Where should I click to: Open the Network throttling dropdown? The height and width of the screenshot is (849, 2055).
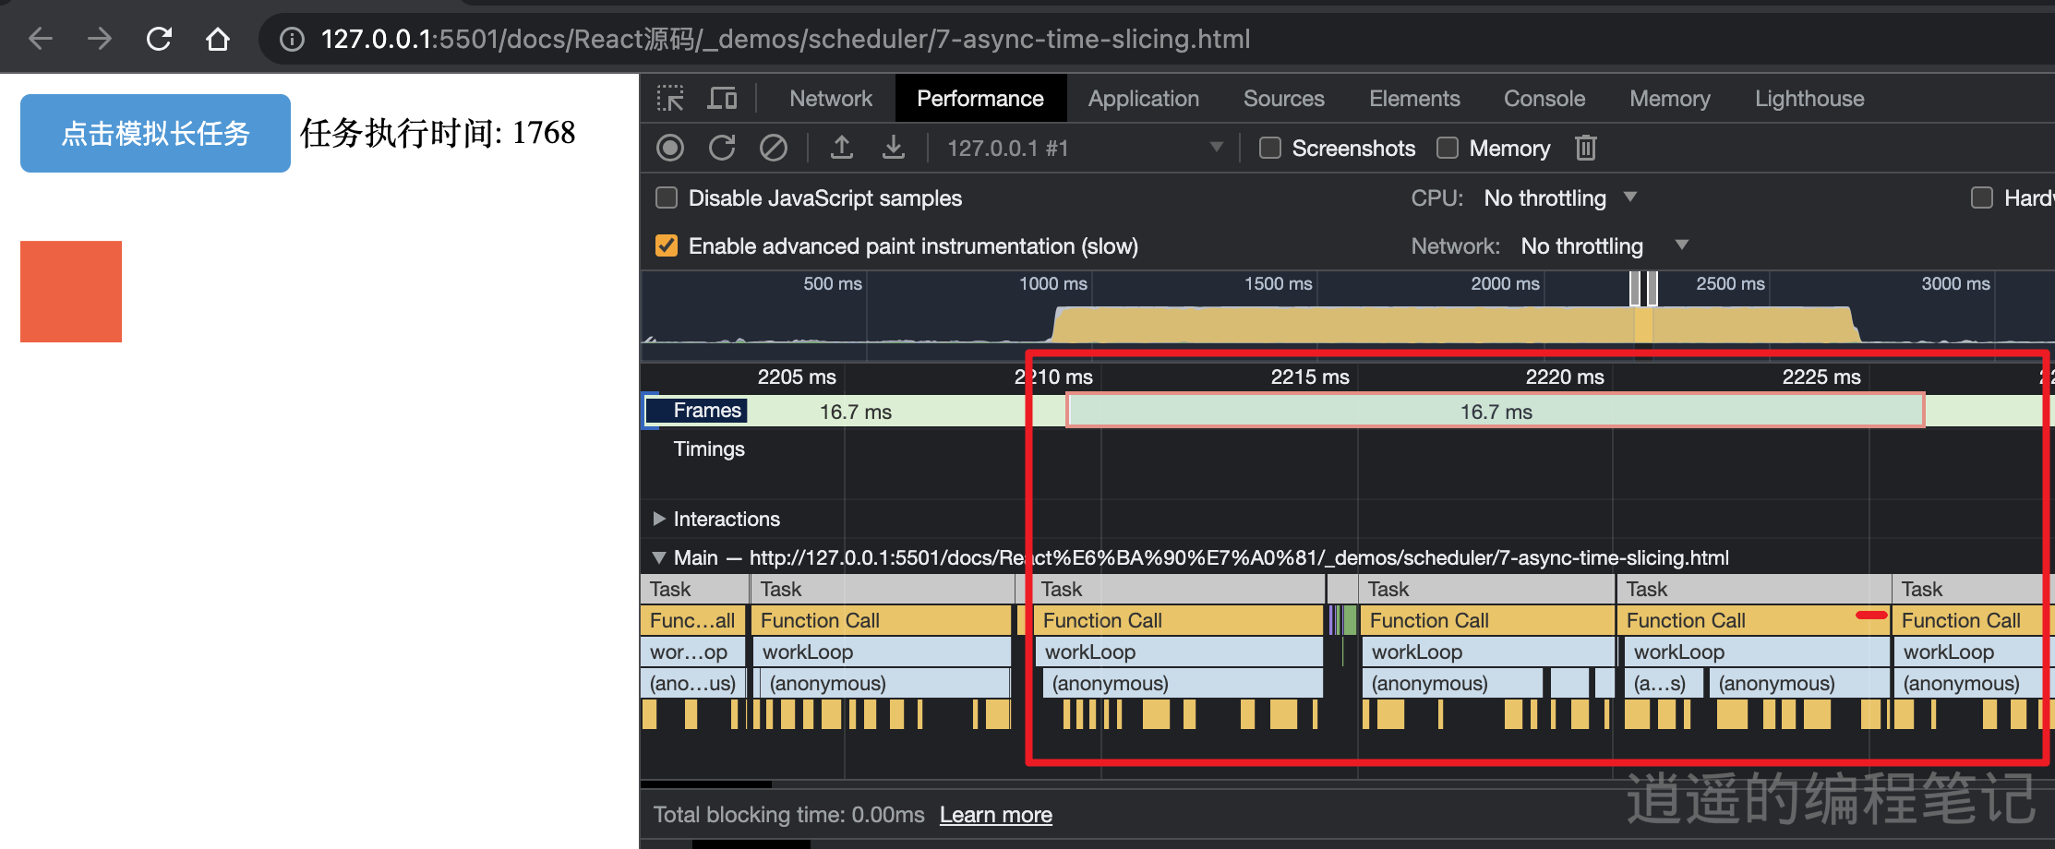pyautogui.click(x=1604, y=245)
